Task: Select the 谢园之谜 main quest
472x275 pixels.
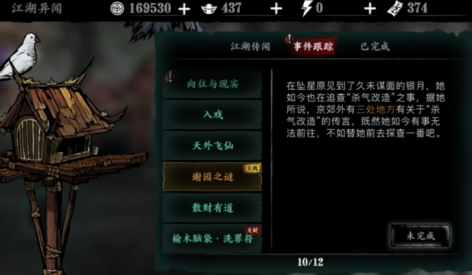Action: tap(212, 177)
